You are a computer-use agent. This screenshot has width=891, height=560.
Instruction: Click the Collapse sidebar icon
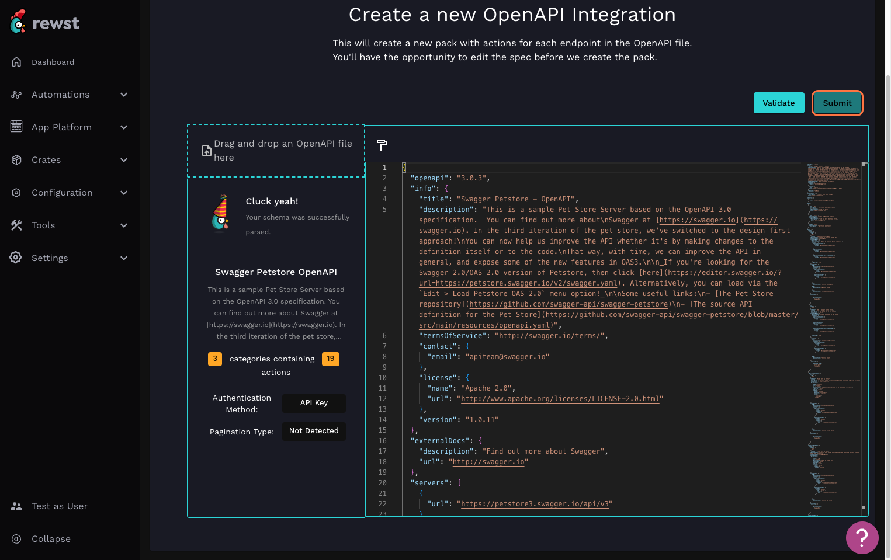tap(16, 539)
